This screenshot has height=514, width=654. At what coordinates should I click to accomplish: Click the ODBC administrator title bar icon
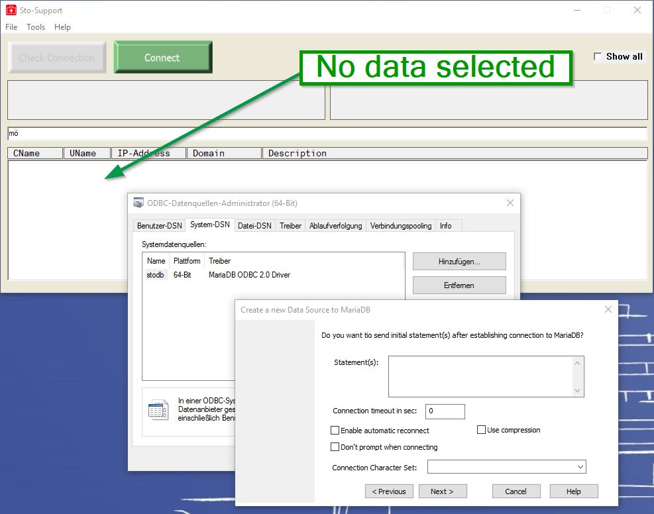click(x=138, y=203)
